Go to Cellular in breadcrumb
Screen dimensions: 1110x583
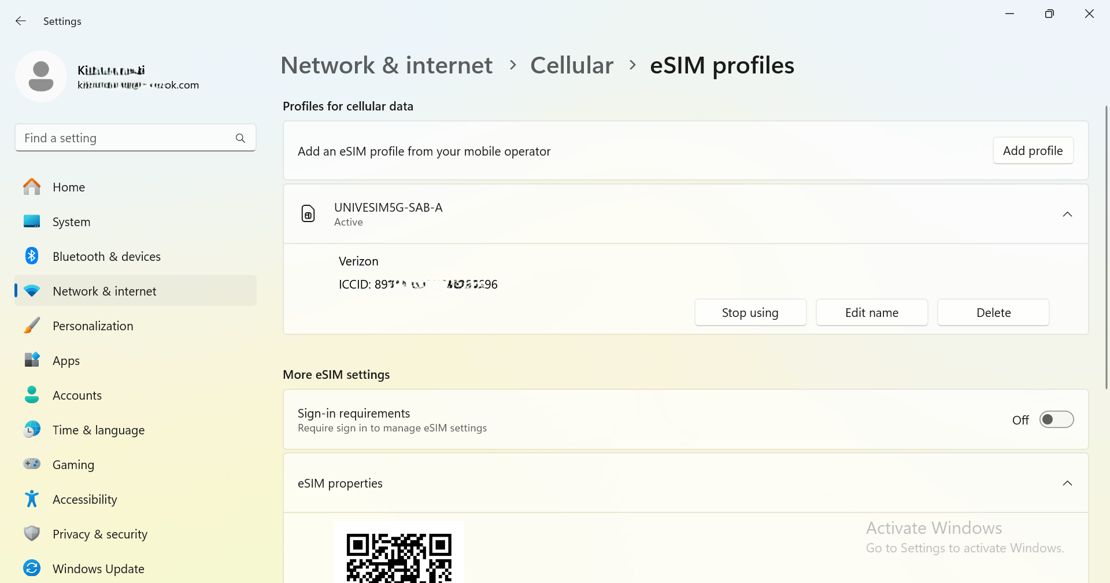click(x=571, y=65)
